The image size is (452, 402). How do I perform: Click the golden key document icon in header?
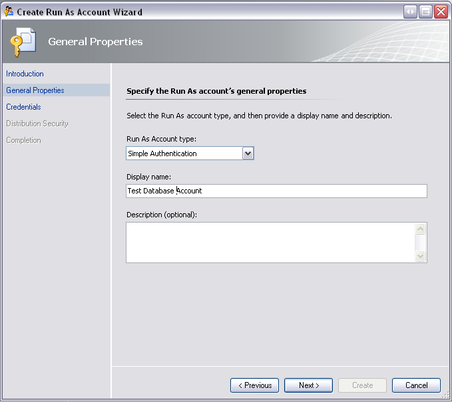(23, 42)
